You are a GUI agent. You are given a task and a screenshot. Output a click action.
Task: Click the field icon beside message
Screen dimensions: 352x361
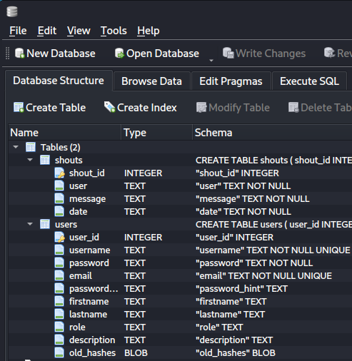click(59, 198)
